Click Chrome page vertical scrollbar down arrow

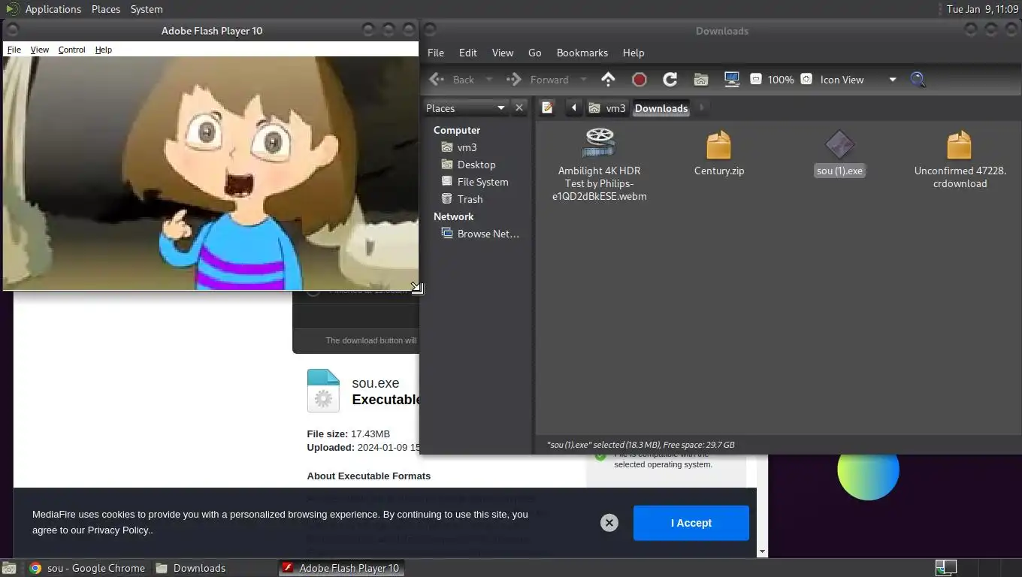tap(763, 551)
